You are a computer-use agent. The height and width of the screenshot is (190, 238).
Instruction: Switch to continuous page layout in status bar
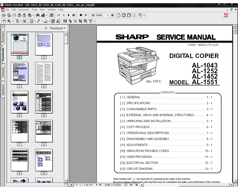[131, 185]
